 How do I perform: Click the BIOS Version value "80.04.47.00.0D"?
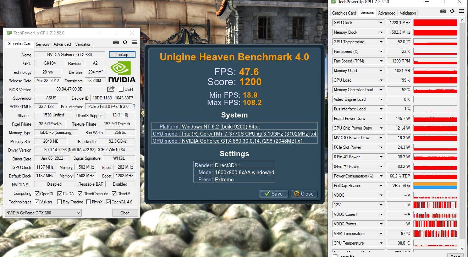tap(70, 89)
